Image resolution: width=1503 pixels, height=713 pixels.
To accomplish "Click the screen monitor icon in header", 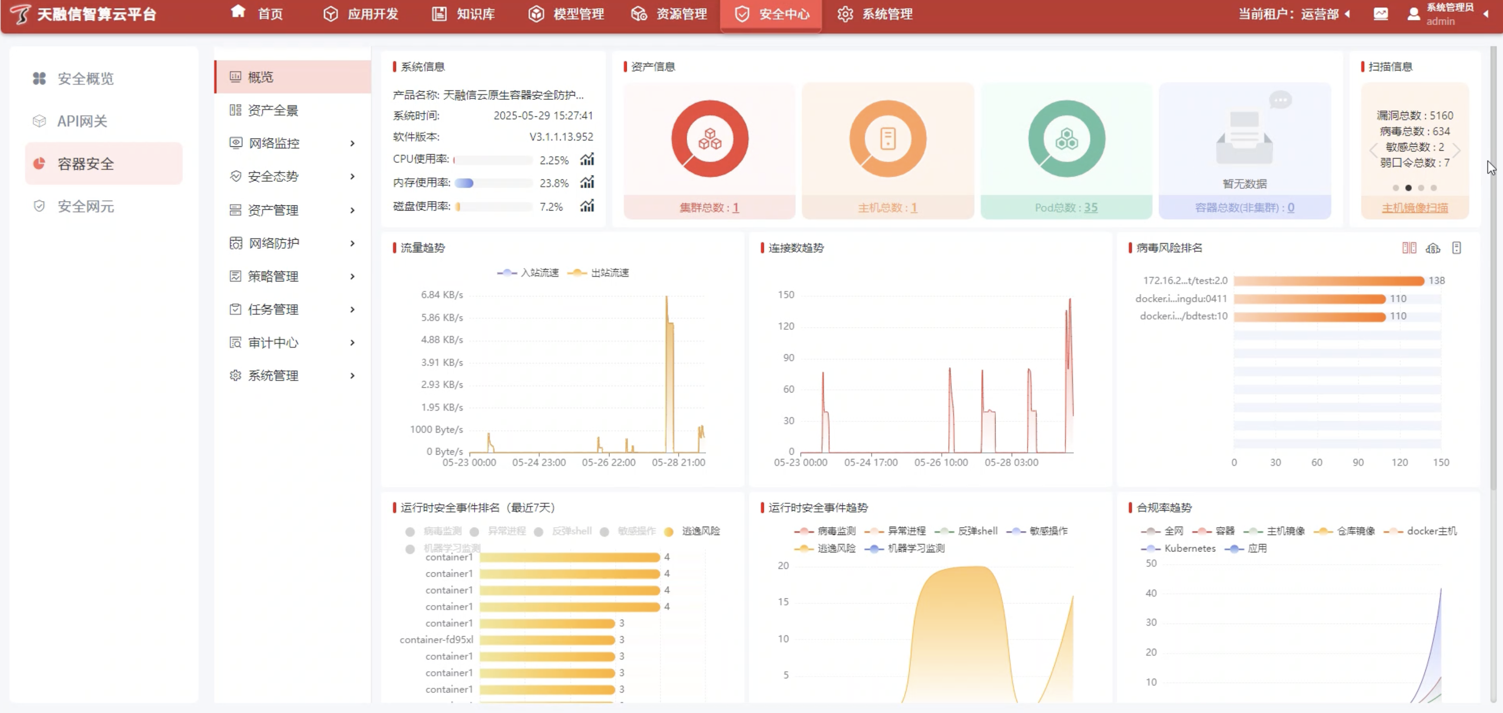I will 1381,14.
